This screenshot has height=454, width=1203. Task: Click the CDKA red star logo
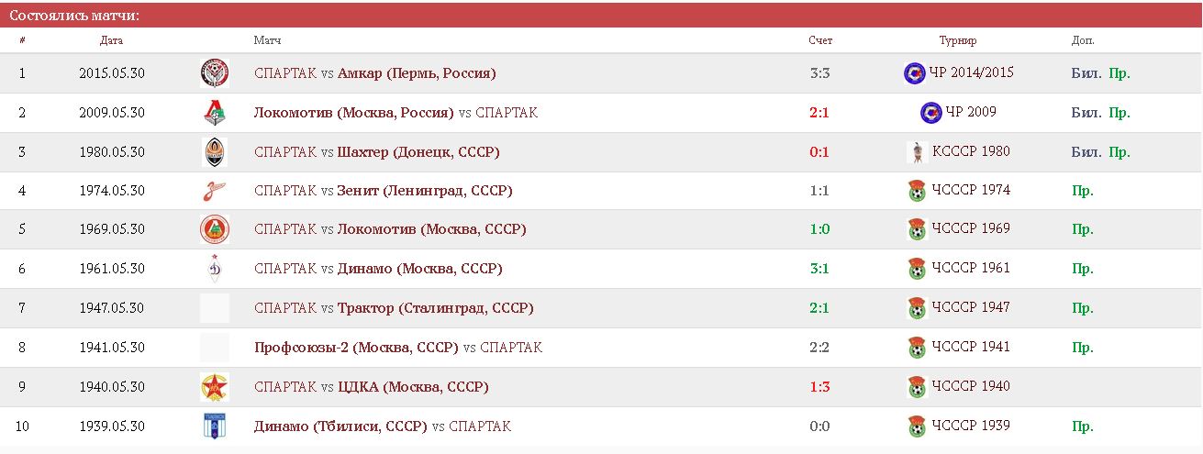[x=214, y=387]
